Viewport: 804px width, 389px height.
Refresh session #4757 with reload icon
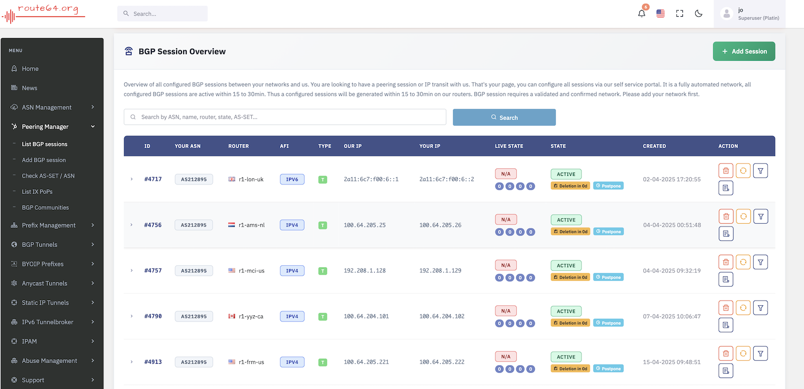point(743,262)
